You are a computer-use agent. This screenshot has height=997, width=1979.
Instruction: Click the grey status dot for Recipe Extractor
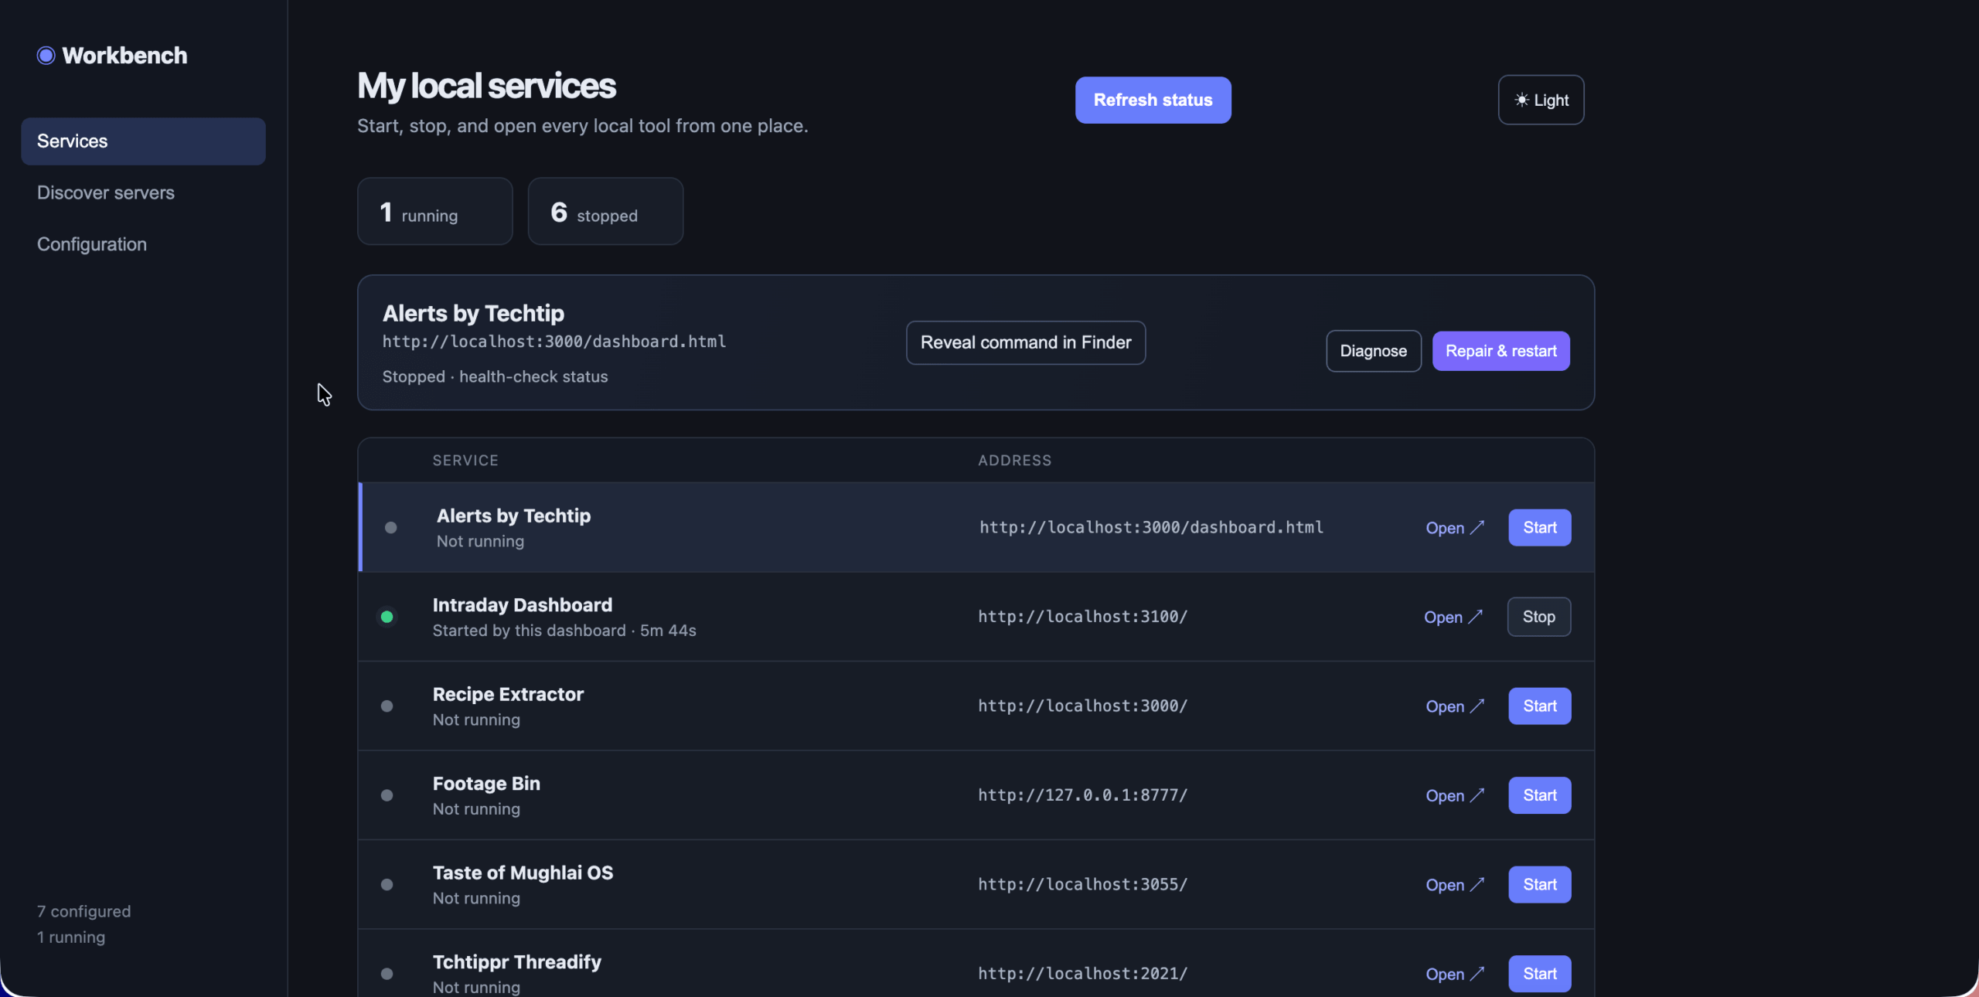pos(387,706)
